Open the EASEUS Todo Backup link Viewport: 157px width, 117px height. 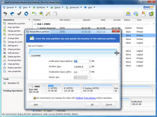click(86, 98)
